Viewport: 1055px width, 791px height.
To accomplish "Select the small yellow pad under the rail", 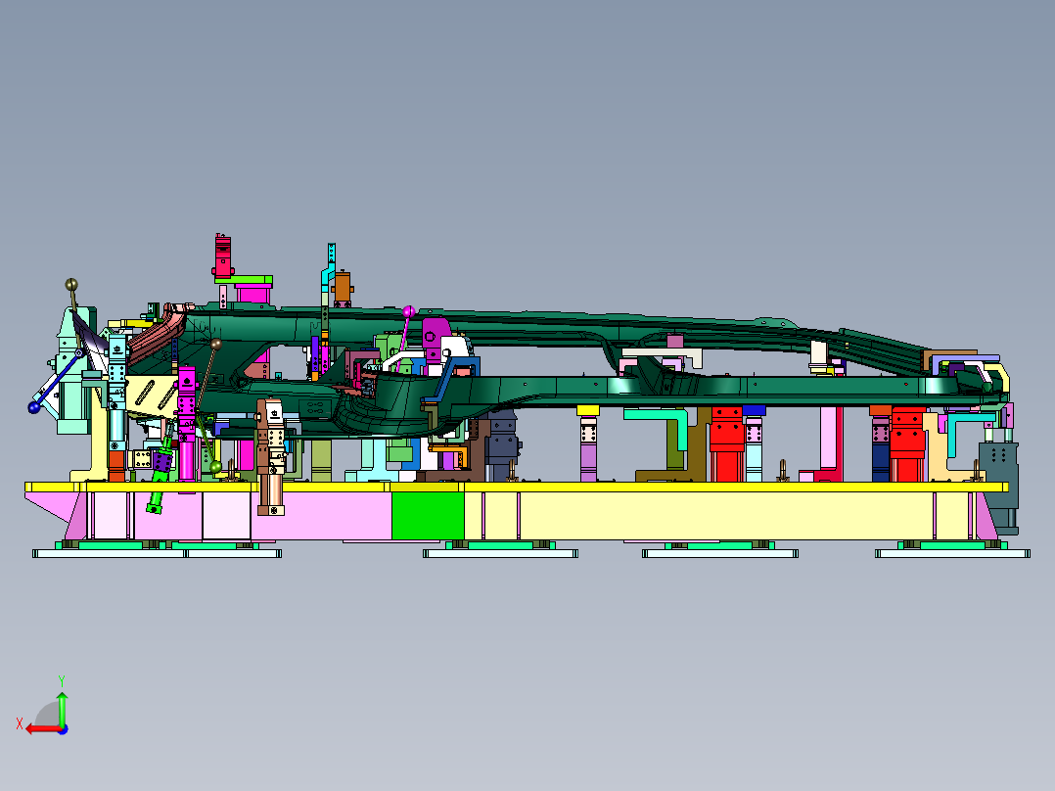I will [x=588, y=410].
